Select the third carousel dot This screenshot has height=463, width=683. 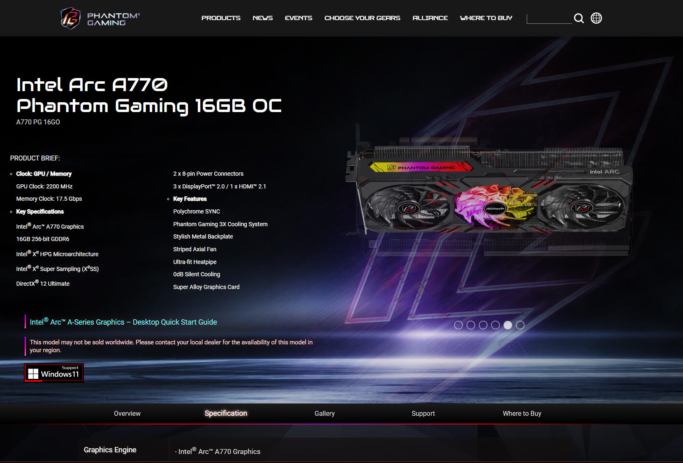[x=483, y=325]
